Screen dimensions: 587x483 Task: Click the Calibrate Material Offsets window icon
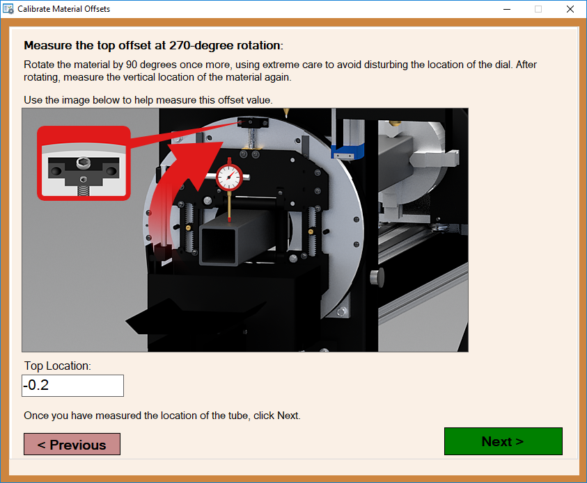[x=8, y=8]
